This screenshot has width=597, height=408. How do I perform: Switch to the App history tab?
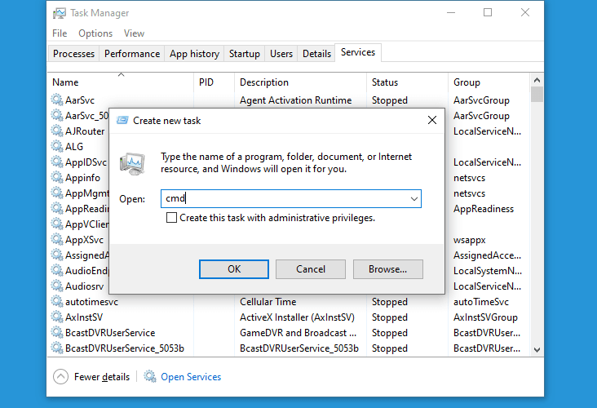pyautogui.click(x=194, y=54)
